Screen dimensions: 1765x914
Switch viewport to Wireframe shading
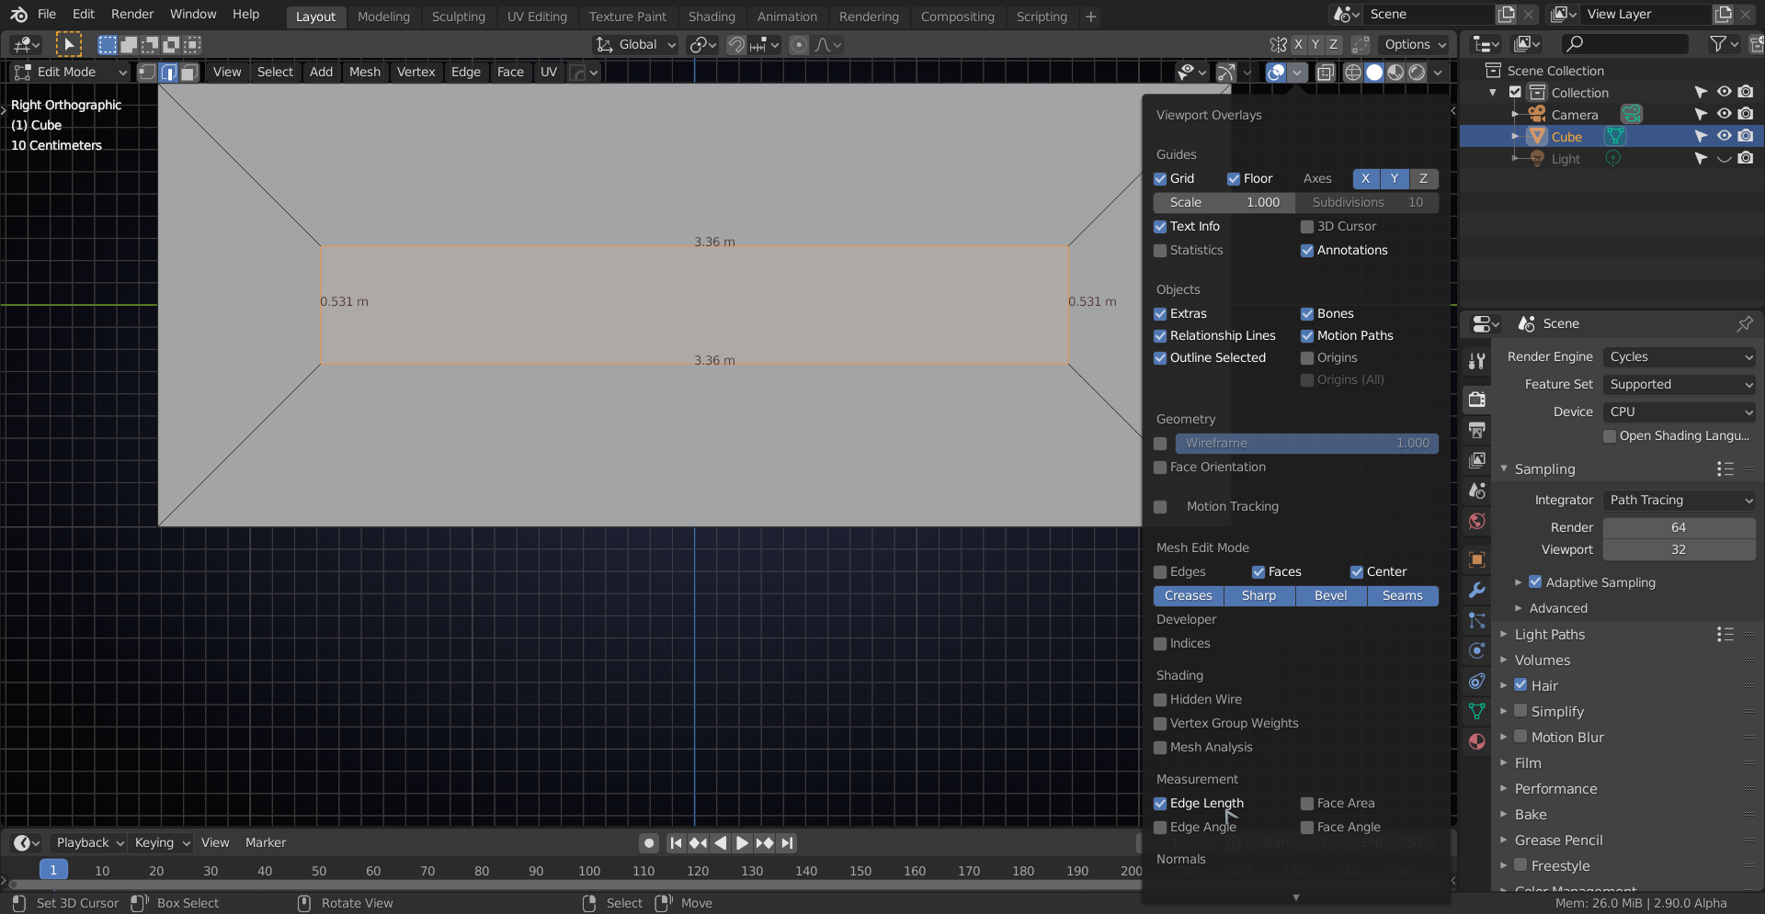pyautogui.click(x=1352, y=73)
